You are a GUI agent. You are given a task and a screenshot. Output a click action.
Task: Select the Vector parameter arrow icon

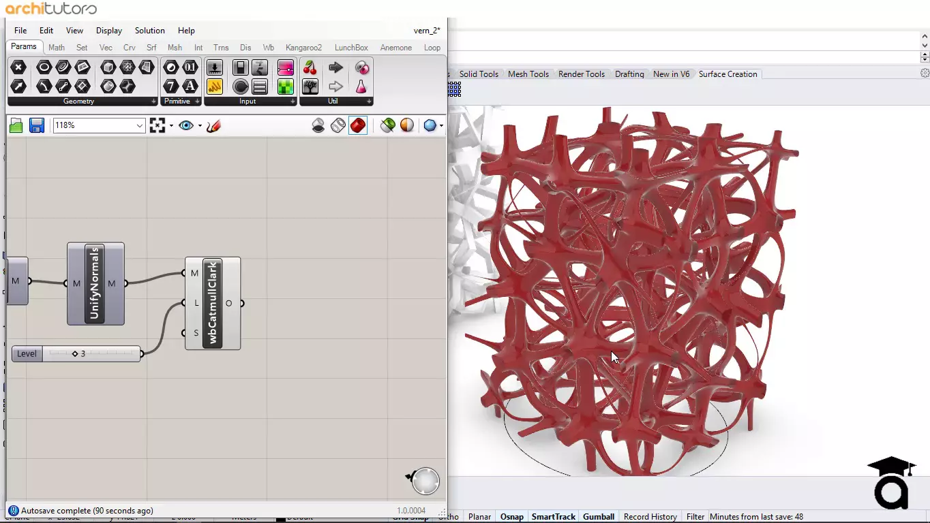click(x=18, y=86)
